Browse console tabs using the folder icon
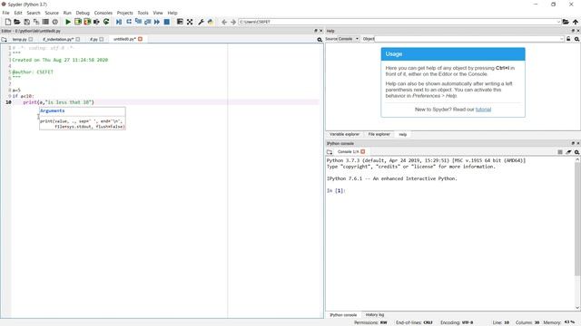 (x=330, y=152)
